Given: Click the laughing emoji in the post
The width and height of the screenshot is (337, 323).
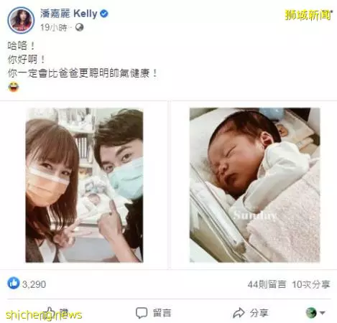Looking at the screenshot, I should 14,87.
